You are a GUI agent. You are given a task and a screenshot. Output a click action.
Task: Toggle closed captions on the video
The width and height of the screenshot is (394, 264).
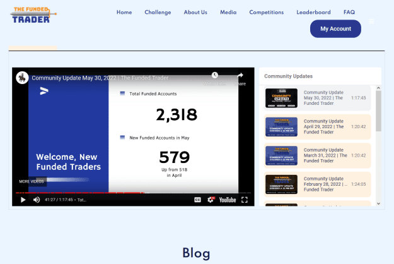click(x=197, y=200)
